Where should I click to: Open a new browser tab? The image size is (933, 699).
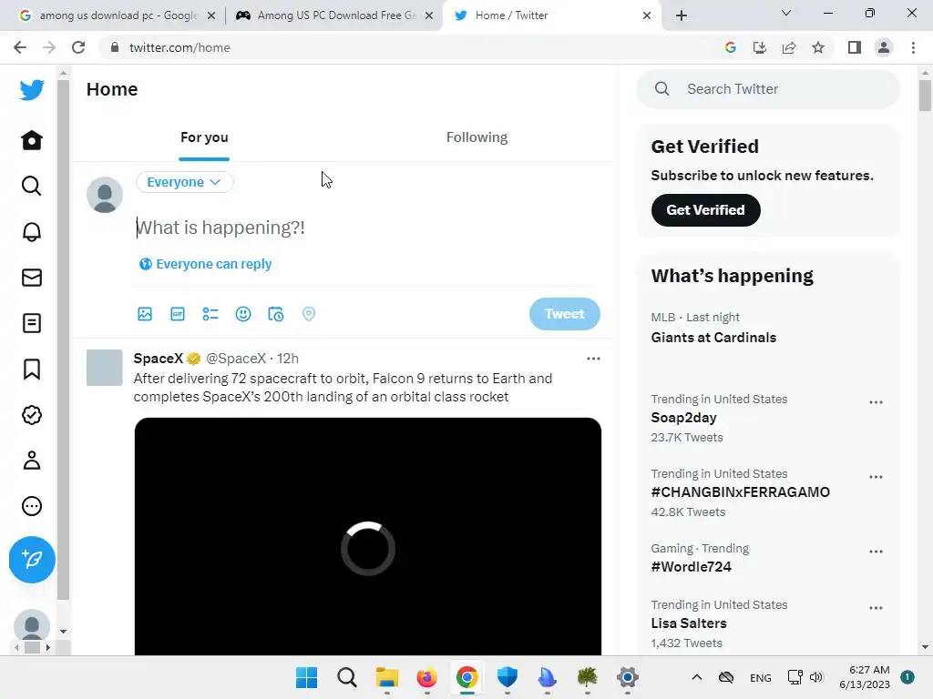point(682,15)
